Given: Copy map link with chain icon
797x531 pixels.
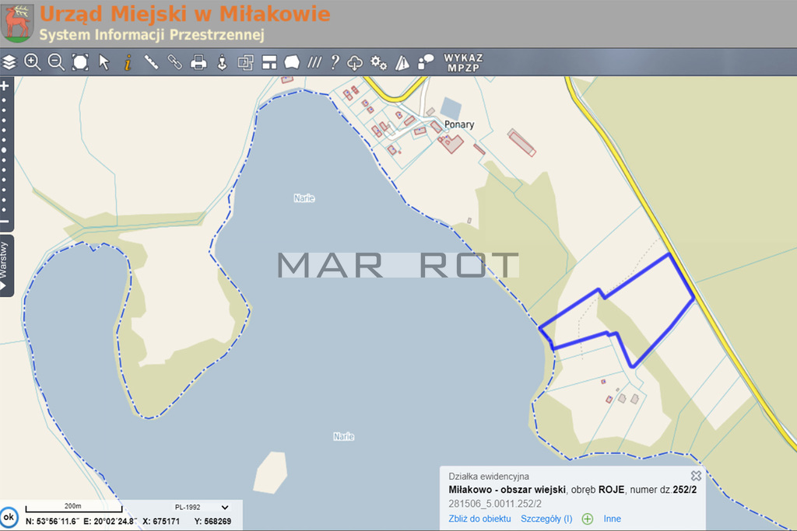Looking at the screenshot, I should (x=175, y=62).
